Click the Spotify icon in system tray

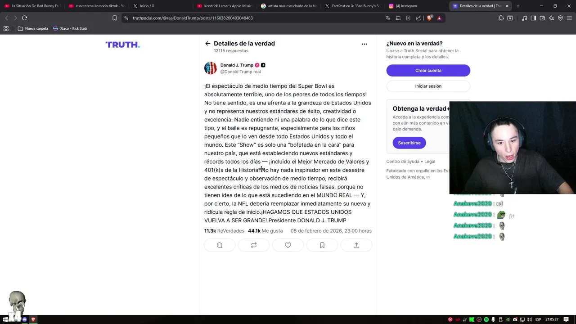(486, 319)
